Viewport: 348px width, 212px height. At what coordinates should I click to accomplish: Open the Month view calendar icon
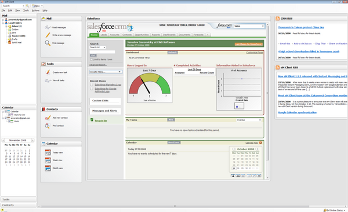48,169
